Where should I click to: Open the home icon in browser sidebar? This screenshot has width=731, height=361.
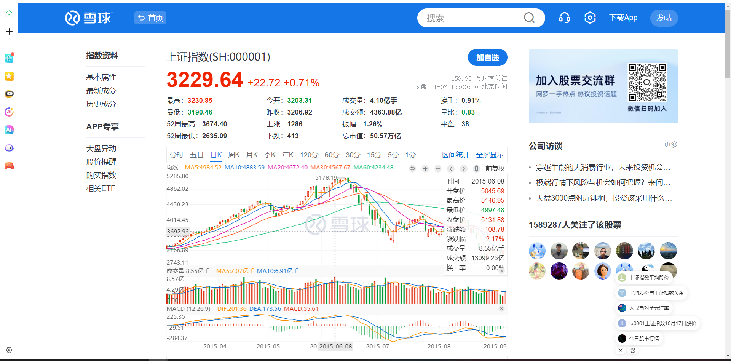9,14
